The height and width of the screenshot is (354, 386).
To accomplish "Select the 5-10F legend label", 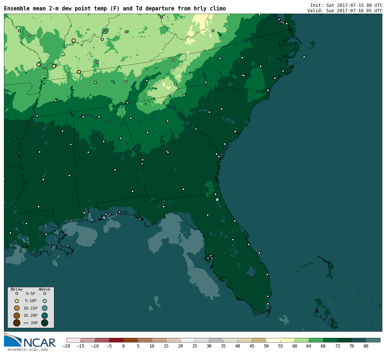I will tap(31, 301).
